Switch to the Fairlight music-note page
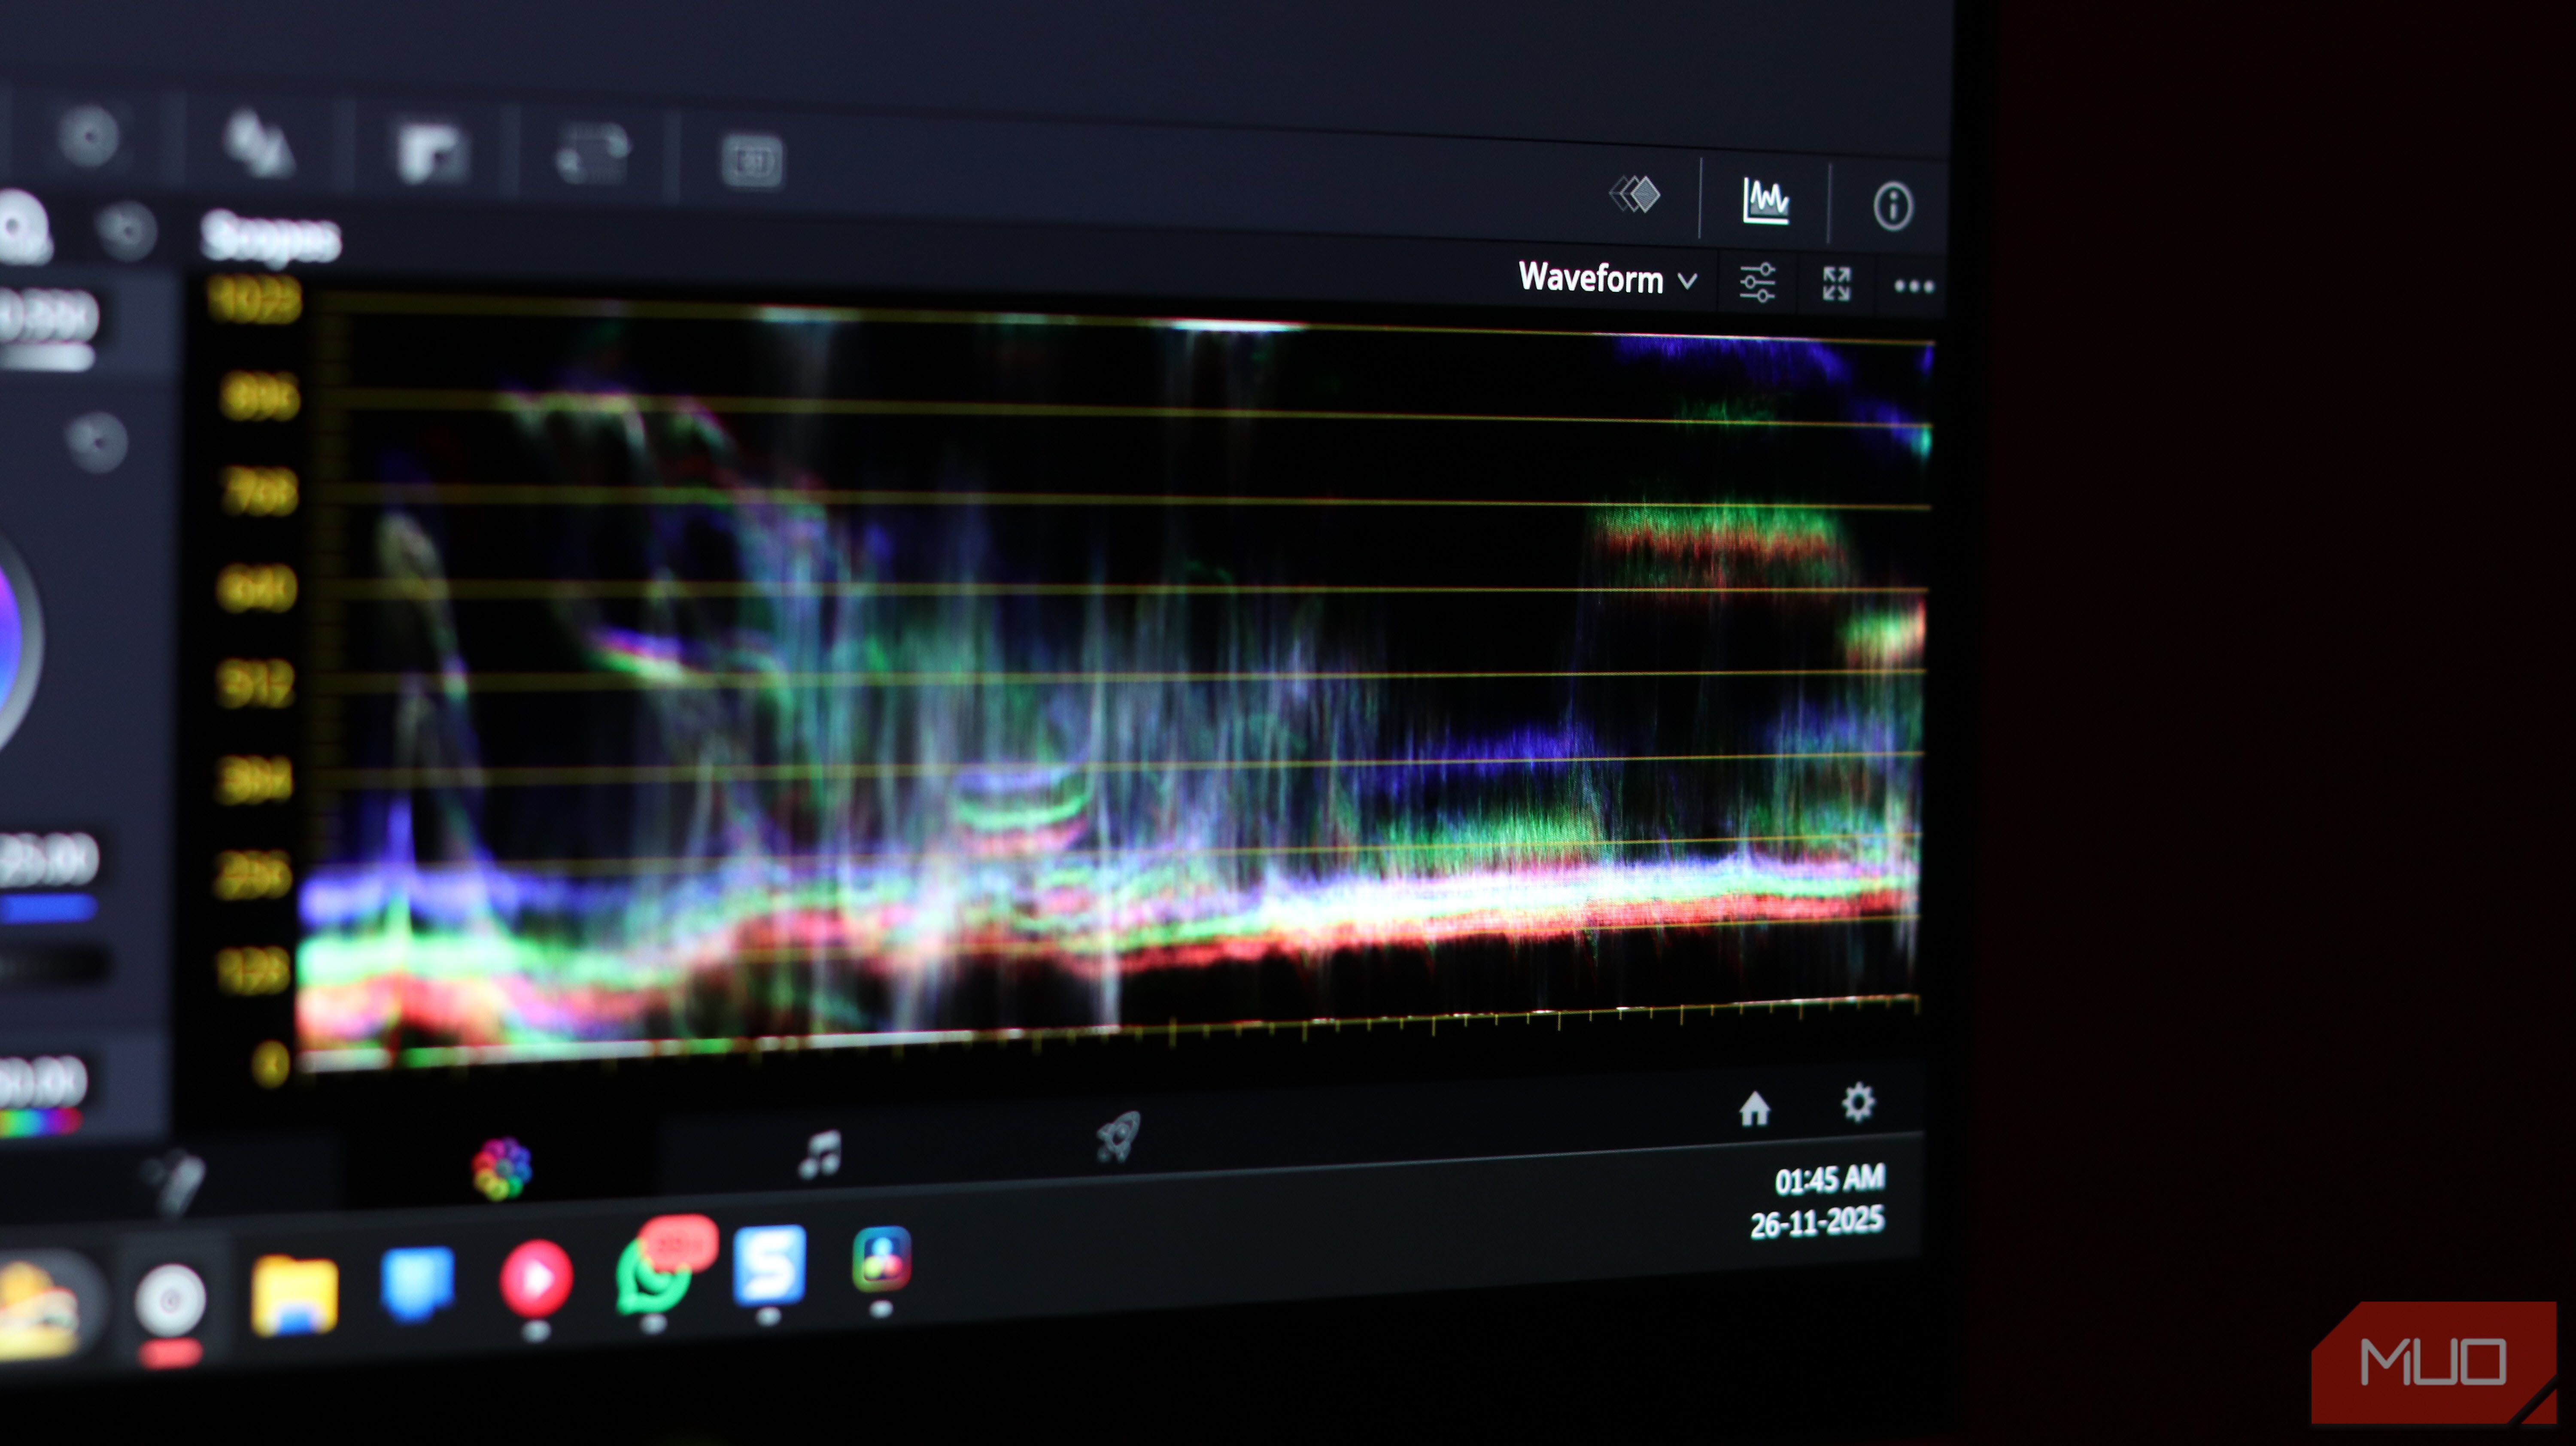 click(x=820, y=1155)
